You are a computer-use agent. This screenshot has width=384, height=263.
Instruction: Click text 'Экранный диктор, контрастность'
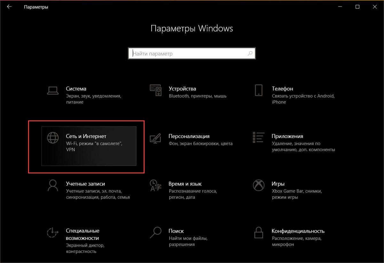85,248
